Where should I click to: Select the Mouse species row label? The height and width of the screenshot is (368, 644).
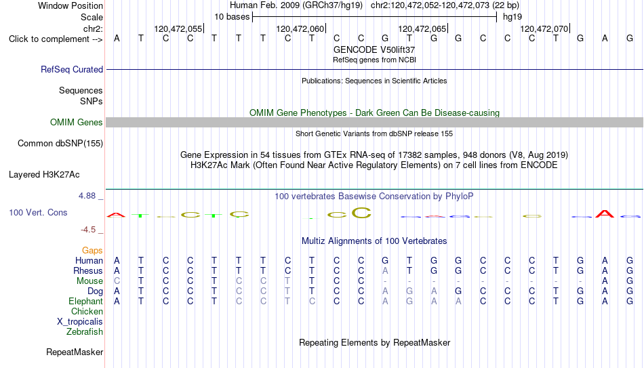click(90, 281)
